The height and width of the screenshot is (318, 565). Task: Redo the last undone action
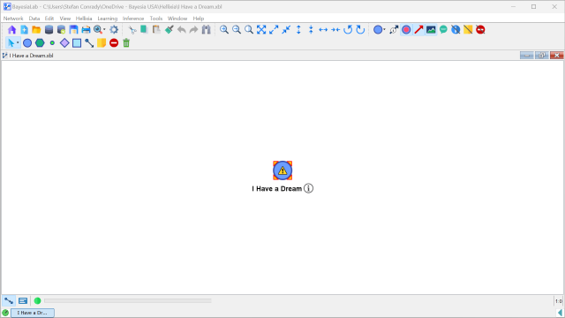tap(194, 29)
